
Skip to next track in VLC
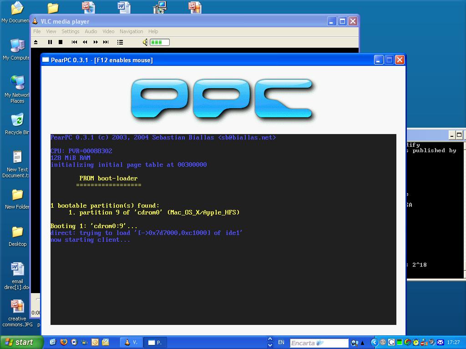(106, 42)
